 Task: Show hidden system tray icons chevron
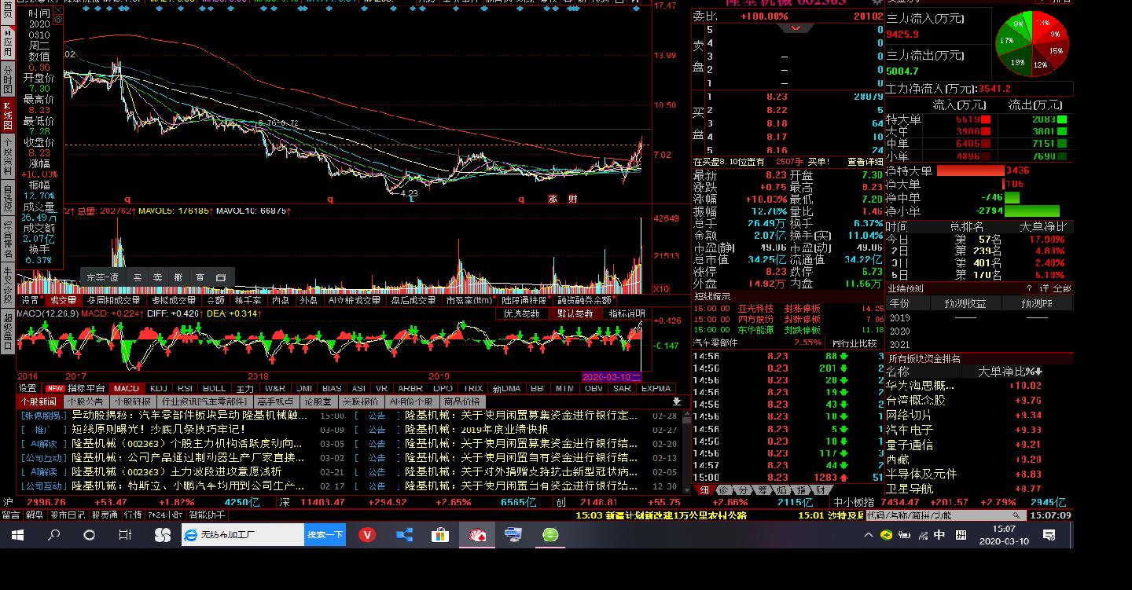click(869, 535)
